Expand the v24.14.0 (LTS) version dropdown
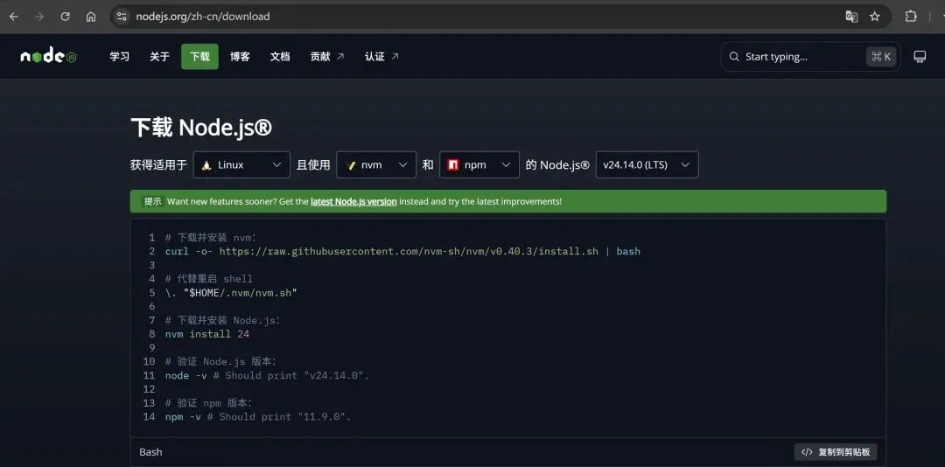This screenshot has width=945, height=467. pos(647,164)
